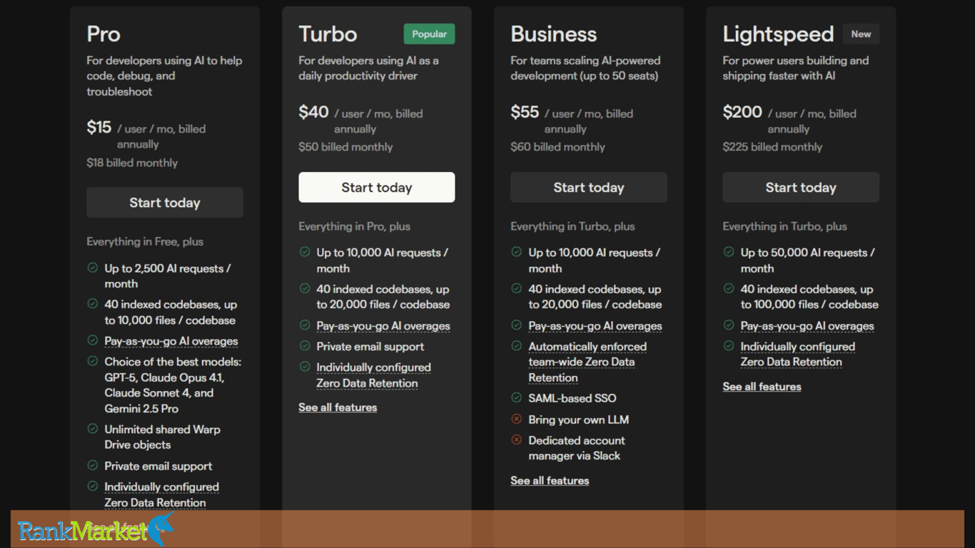Click check icon beside Business's Pay-as-you-go AI overages
975x548 pixels.
(517, 325)
